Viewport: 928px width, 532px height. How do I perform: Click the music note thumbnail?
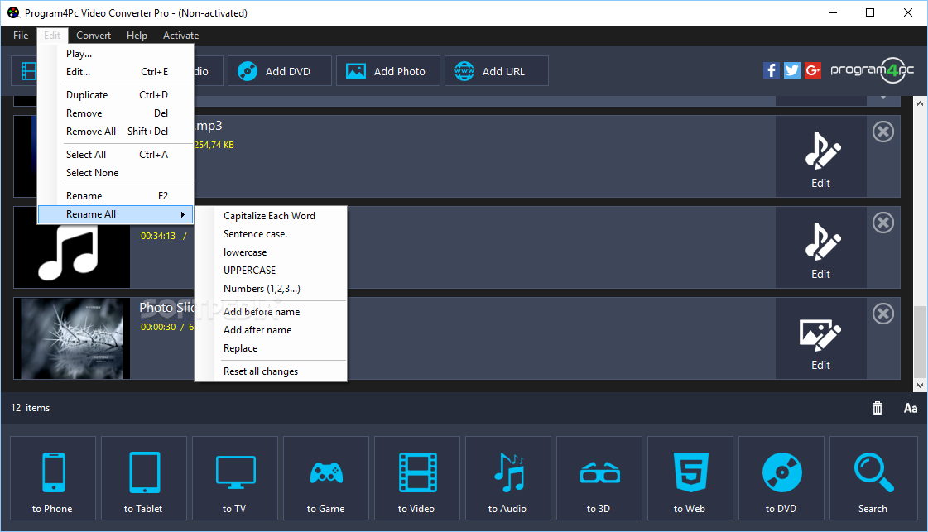72,255
